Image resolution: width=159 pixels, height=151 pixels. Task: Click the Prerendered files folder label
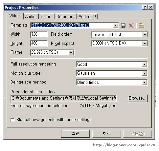coord(33,92)
